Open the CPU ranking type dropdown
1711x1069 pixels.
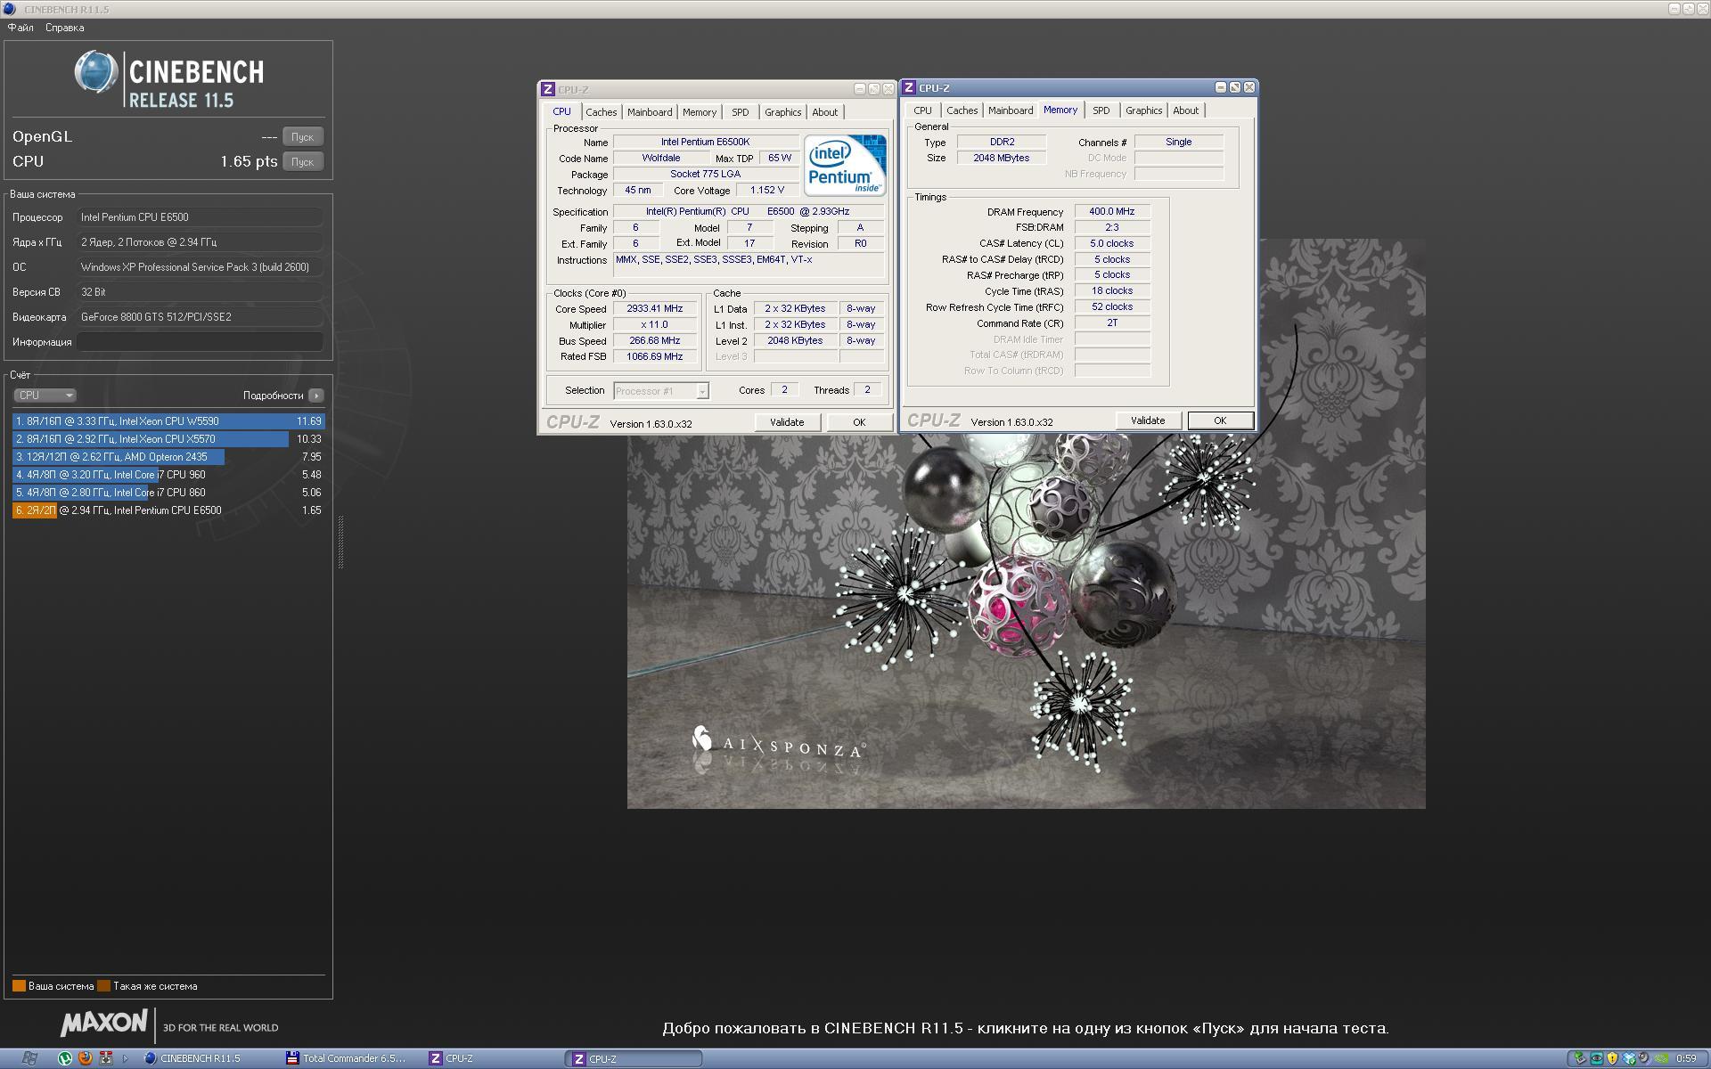click(x=45, y=395)
